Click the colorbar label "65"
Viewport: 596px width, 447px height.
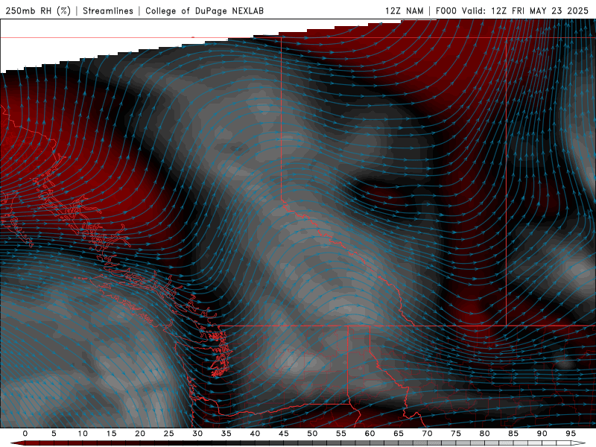tap(399, 434)
